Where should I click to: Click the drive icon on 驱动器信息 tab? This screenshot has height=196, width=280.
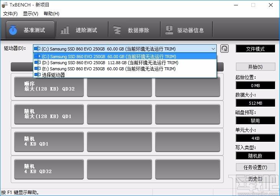pos(169,30)
